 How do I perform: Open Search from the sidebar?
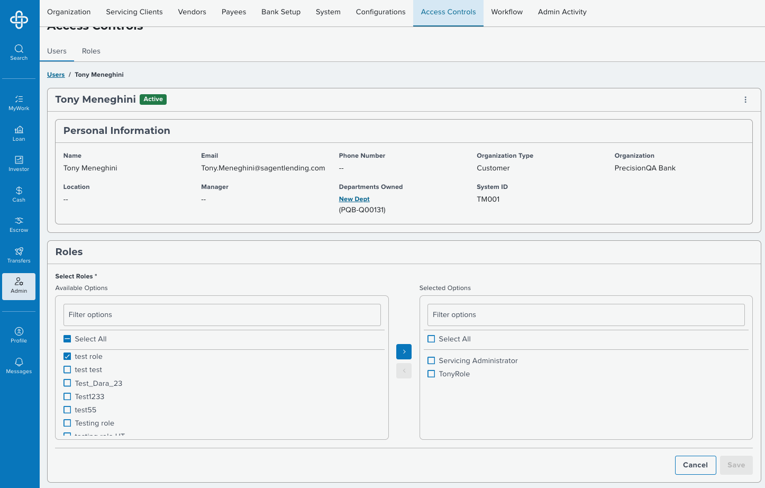point(19,52)
